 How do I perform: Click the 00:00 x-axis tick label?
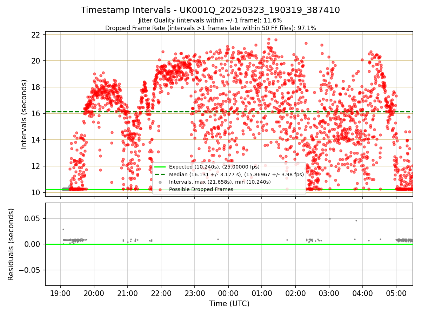(228, 293)
